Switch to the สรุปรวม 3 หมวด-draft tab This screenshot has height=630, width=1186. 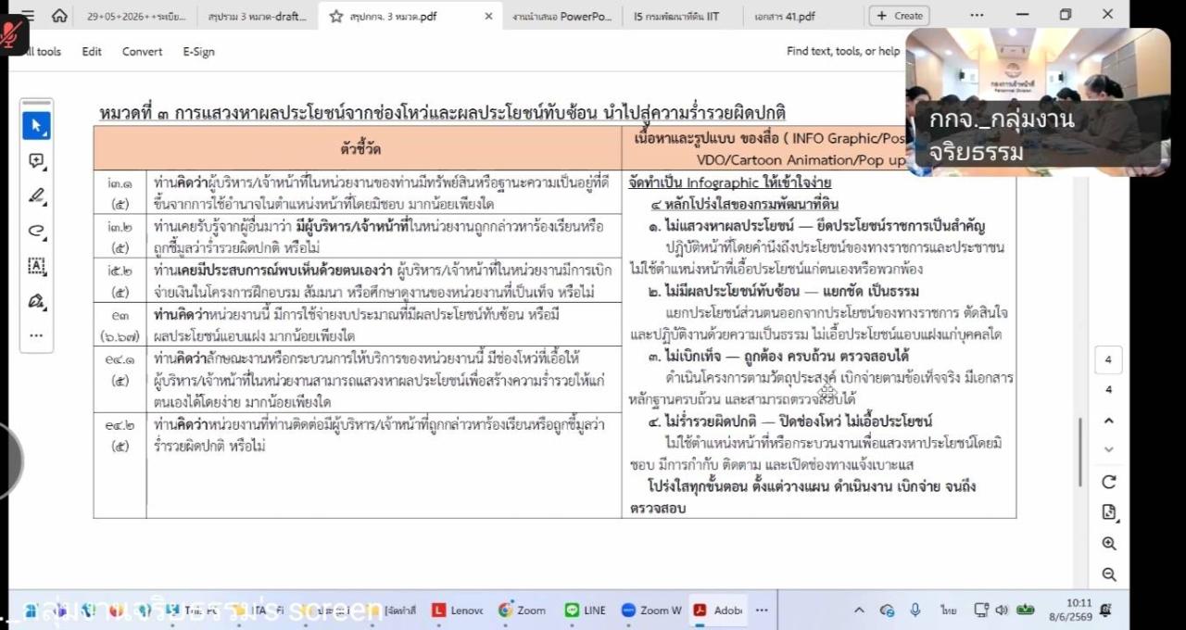258,16
